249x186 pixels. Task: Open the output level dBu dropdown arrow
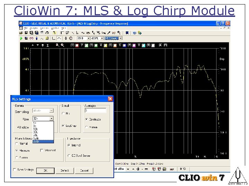(x=128, y=169)
